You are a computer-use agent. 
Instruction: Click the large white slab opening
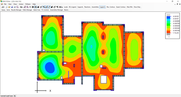[x=104, y=79]
